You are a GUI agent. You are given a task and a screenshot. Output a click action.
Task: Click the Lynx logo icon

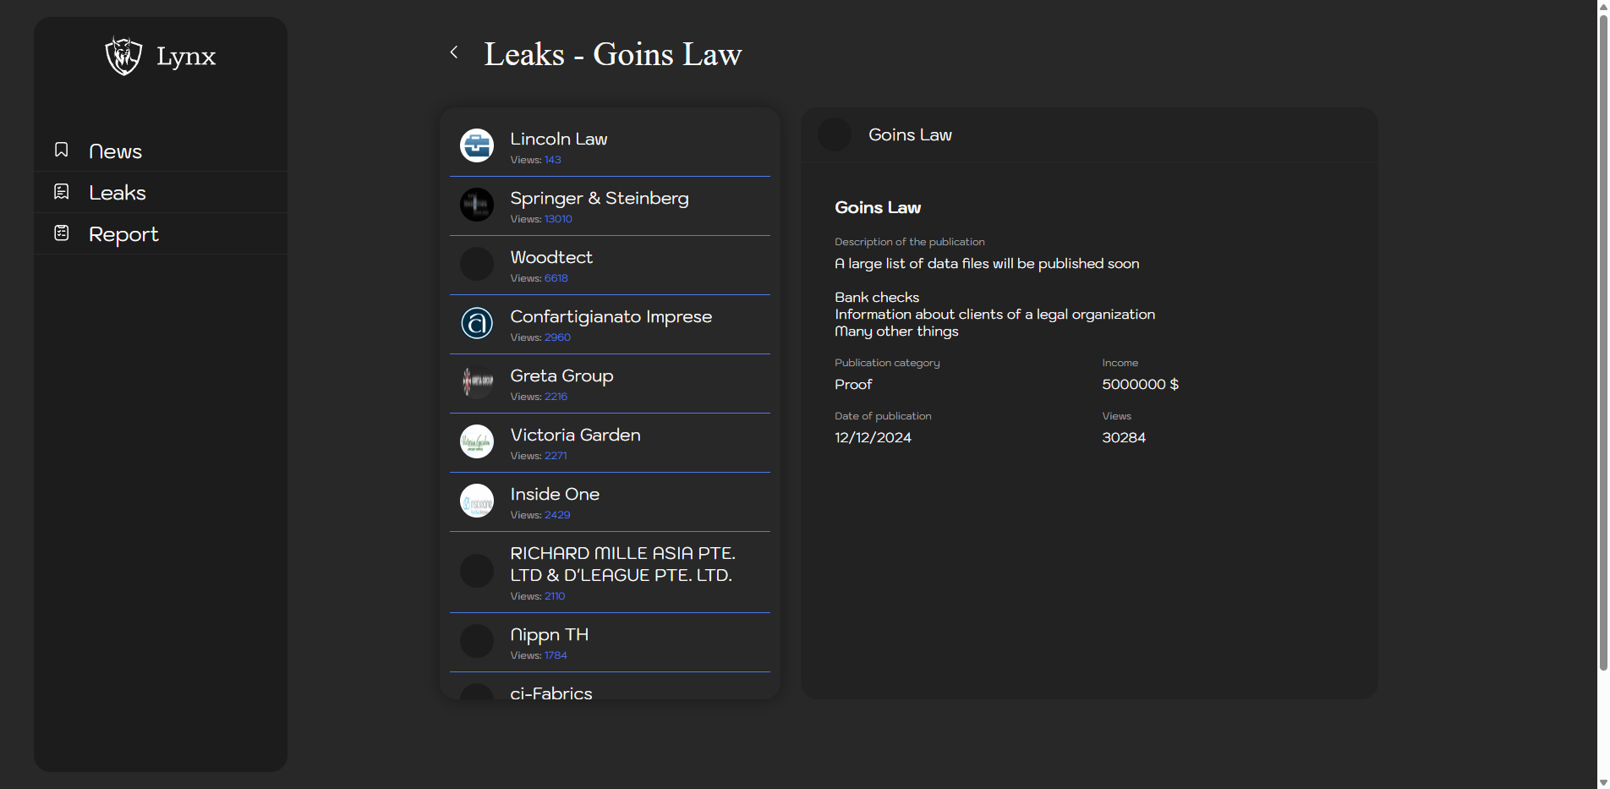123,56
